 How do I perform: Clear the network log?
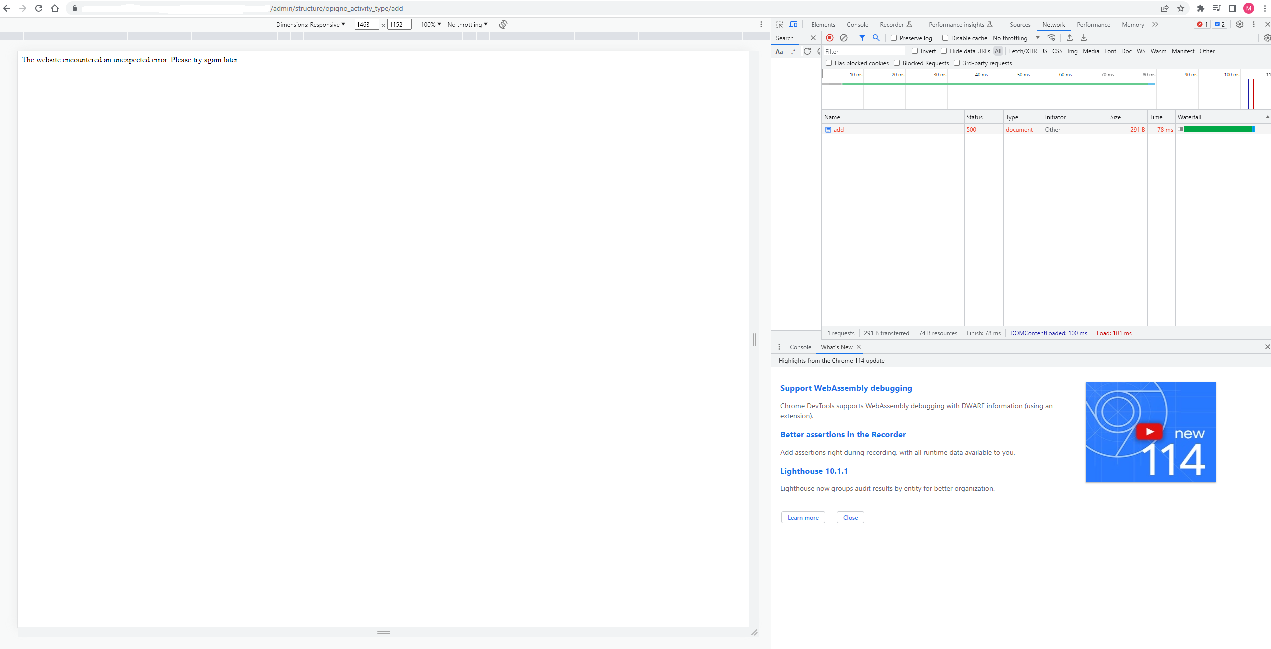click(844, 38)
